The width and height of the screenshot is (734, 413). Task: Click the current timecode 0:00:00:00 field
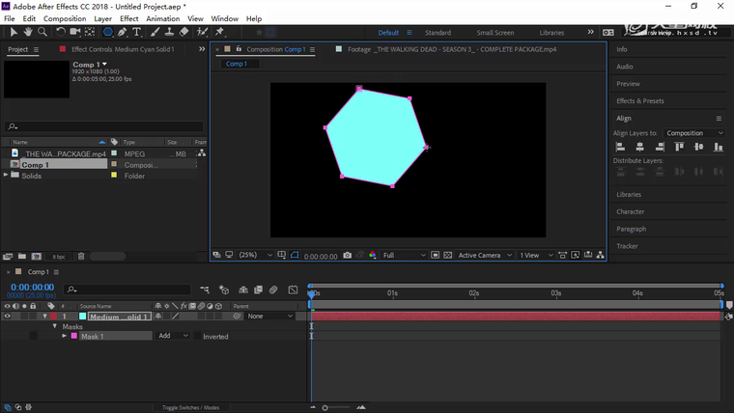[x=32, y=288]
